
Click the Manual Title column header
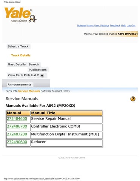point(66,113)
